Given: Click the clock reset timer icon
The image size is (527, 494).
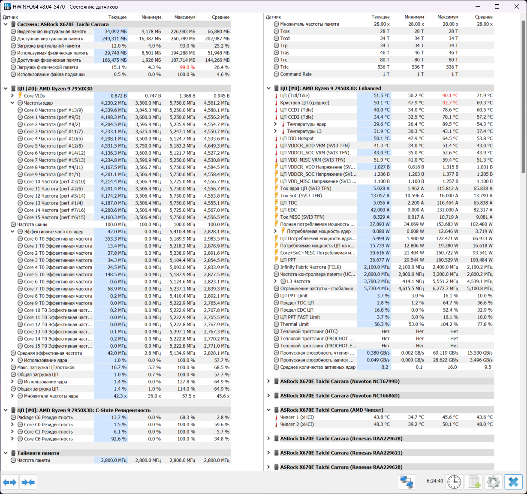Looking at the screenshot, I should coord(454,482).
